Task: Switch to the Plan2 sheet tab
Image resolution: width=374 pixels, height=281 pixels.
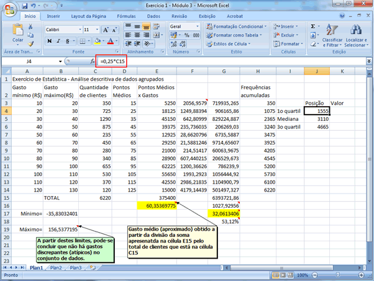Action: [56, 267]
